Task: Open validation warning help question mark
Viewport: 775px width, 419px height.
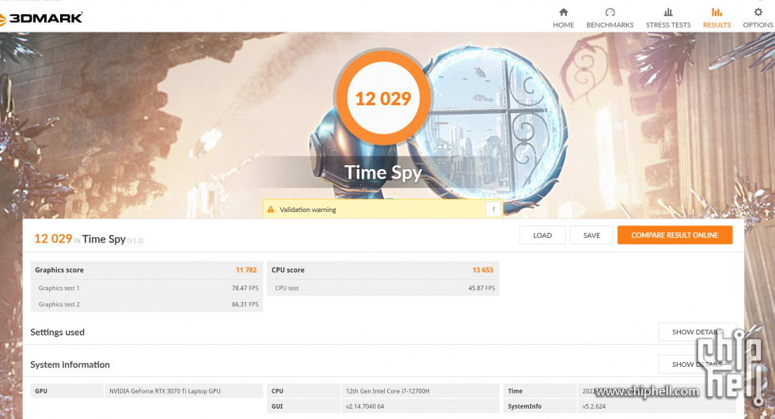Action: click(493, 209)
